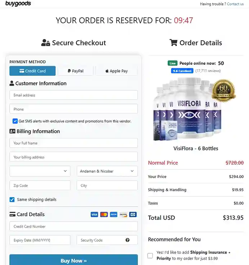Image resolution: width=249 pixels, height=265 pixels.
Task: Click the Visa card icon
Action: (x=94, y=214)
